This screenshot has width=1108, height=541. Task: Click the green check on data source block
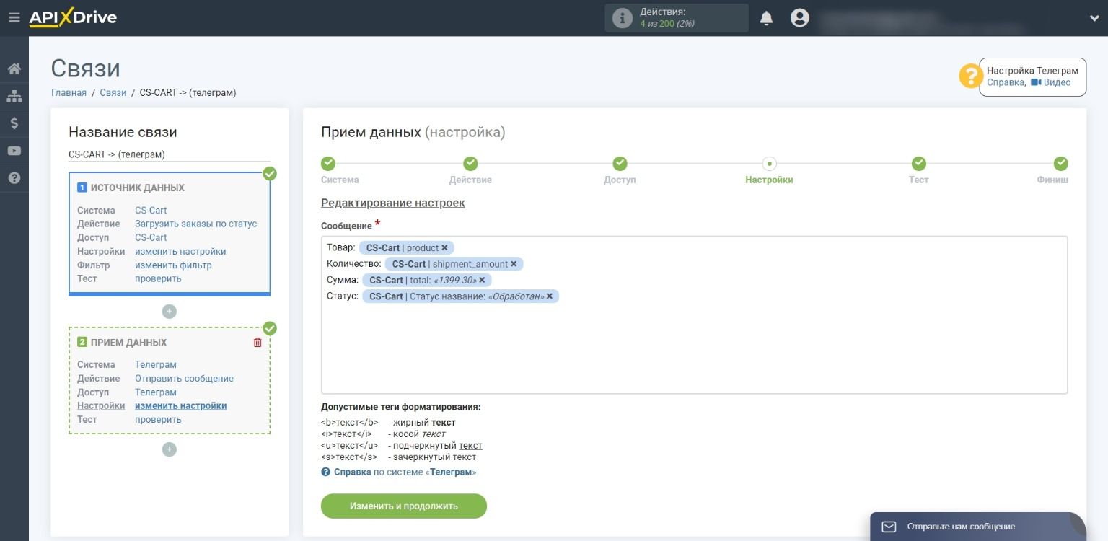270,174
